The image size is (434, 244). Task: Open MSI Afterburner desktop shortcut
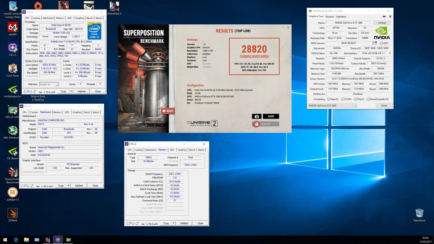coord(13,132)
